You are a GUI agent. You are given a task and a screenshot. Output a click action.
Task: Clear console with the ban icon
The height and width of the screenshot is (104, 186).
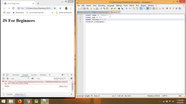8,79
